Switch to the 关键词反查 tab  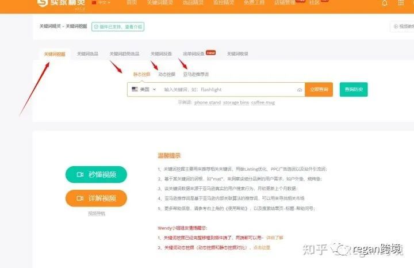pos(161,54)
